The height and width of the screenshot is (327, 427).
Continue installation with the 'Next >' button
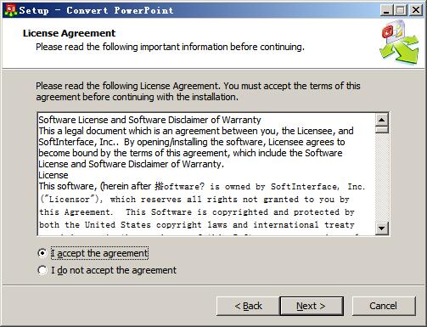312,306
